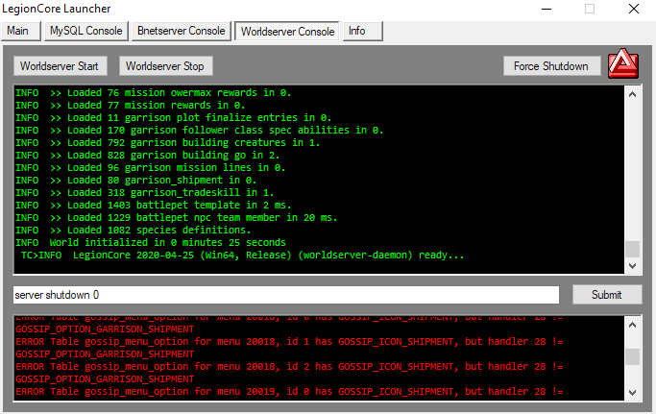The height and width of the screenshot is (414, 656).
Task: Click the Force Shutdown button
Action: [551, 66]
